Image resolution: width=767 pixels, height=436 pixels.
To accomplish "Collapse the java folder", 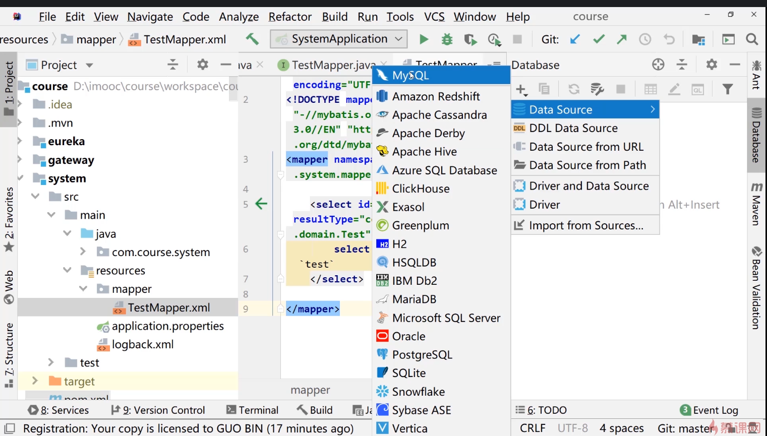I will (68, 233).
